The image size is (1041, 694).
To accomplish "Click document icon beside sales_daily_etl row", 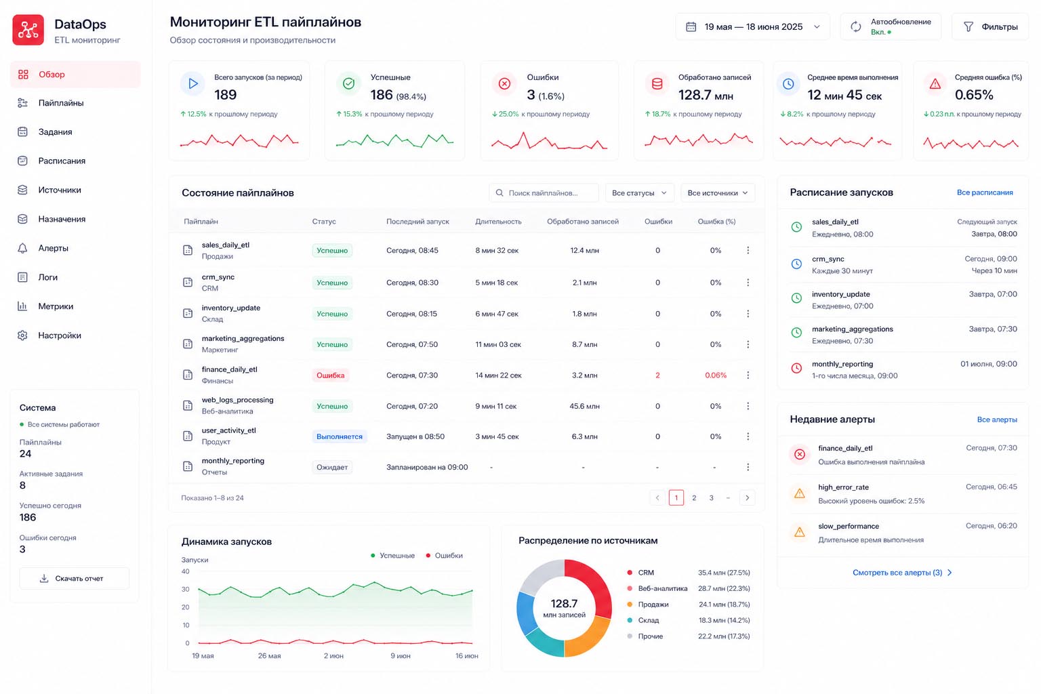I will click(x=188, y=251).
